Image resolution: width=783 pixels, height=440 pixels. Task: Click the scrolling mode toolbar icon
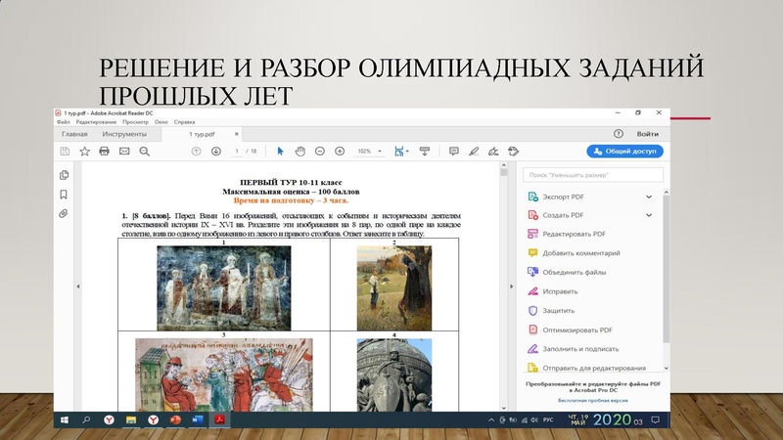[x=425, y=152]
